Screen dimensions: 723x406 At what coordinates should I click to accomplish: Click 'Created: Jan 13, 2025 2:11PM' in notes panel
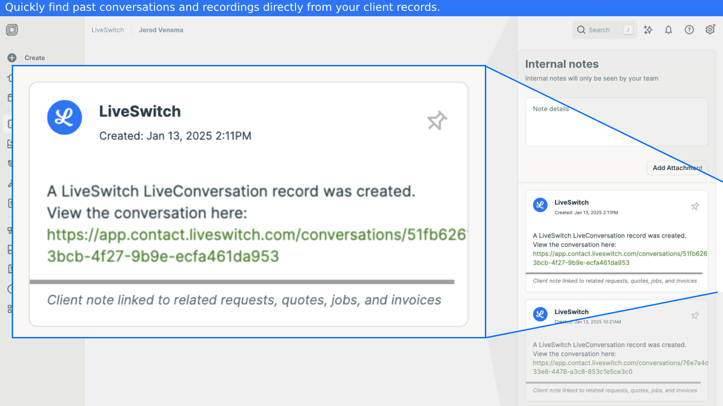[x=586, y=212]
